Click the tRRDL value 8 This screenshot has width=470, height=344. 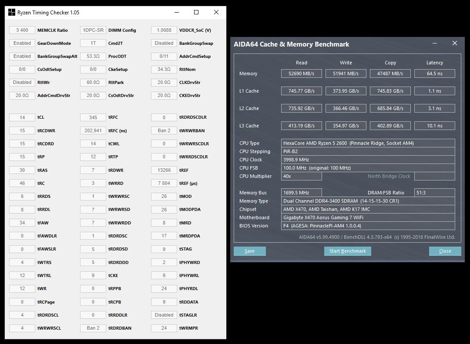(x=22, y=210)
